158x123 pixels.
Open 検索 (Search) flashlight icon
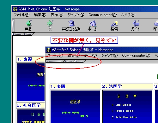point(114,24)
